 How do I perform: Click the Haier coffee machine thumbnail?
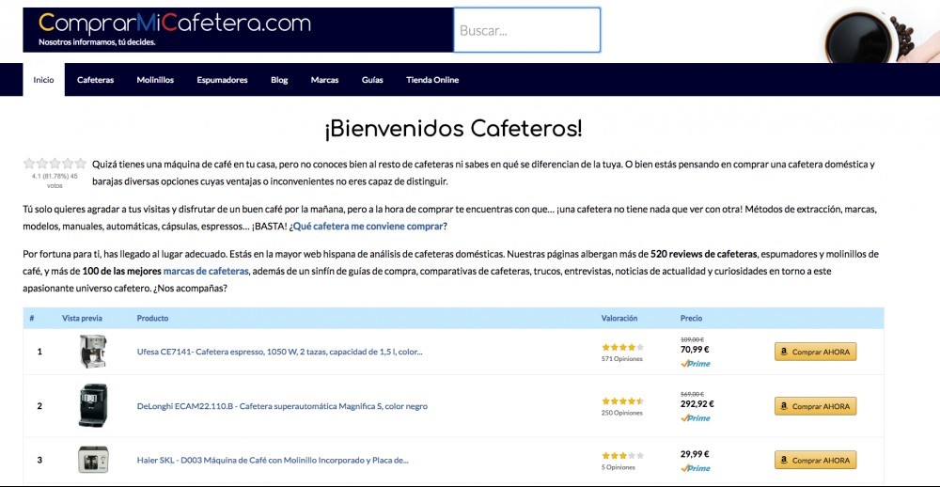[93, 460]
